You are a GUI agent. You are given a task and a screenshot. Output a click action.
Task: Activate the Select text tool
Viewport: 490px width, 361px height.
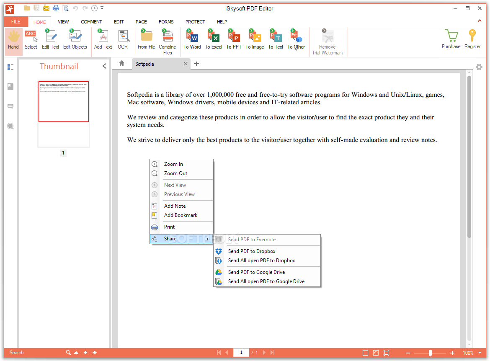pos(31,40)
